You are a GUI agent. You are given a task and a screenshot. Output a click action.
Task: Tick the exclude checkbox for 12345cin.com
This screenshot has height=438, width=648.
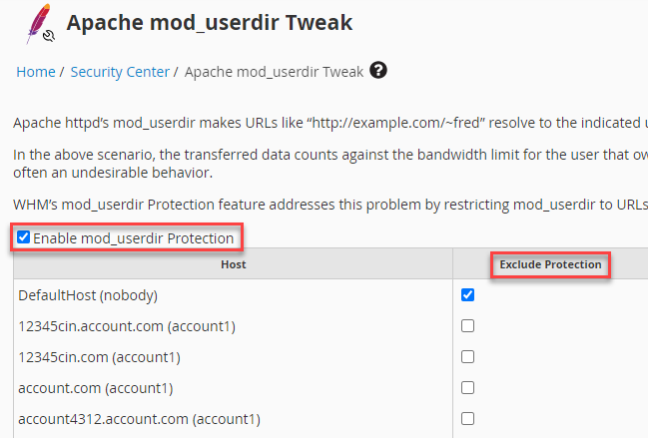[x=467, y=357]
